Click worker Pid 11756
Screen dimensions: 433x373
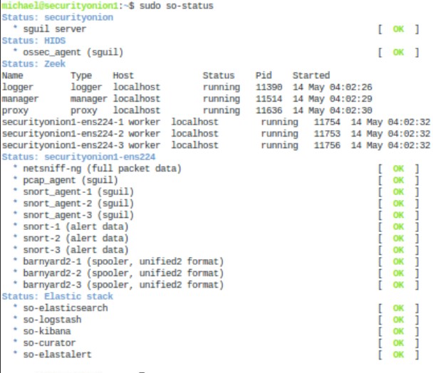point(327,145)
